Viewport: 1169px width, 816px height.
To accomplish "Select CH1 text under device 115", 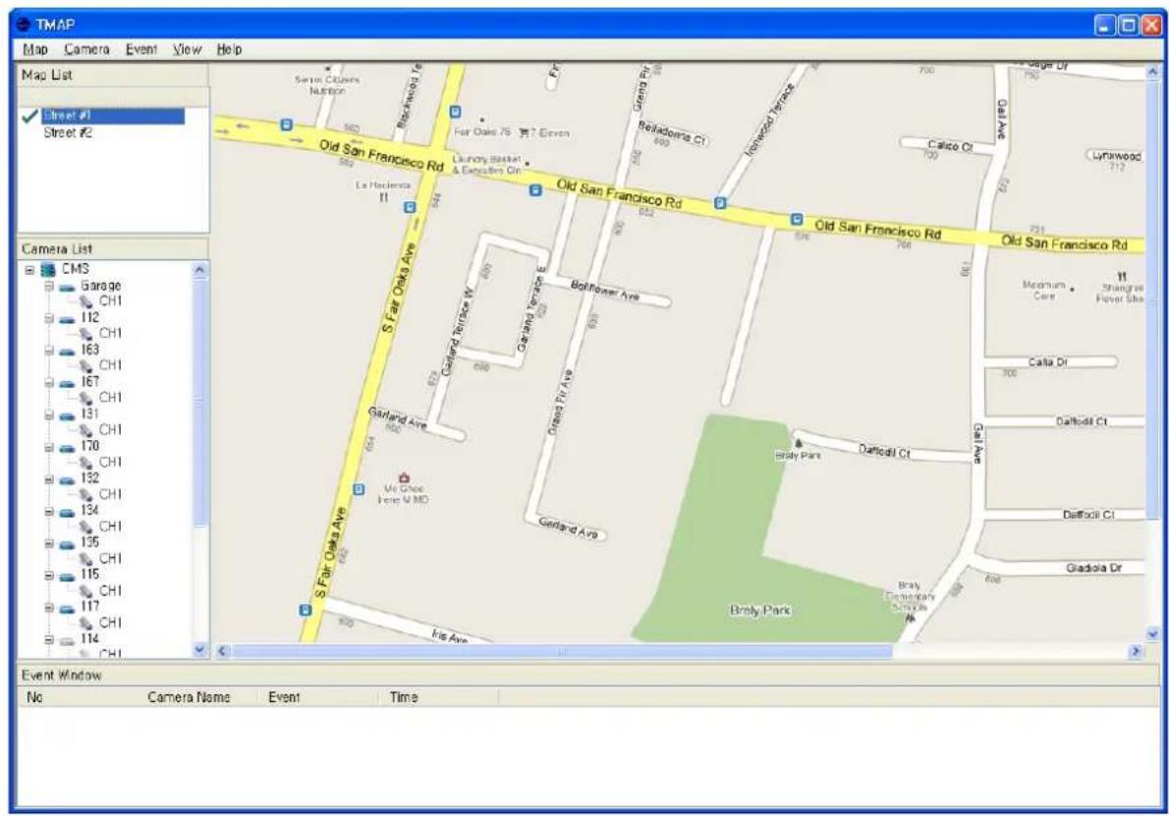I will pos(110,590).
